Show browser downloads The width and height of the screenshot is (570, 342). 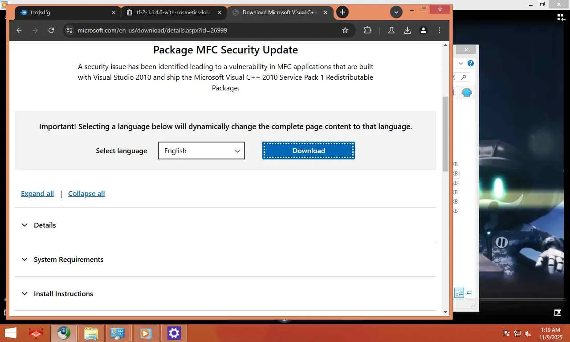(x=407, y=30)
